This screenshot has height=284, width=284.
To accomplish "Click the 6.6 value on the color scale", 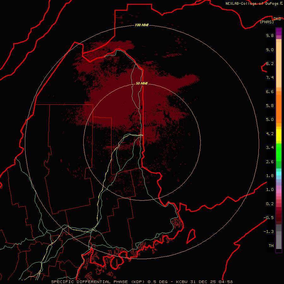I will tap(270, 92).
